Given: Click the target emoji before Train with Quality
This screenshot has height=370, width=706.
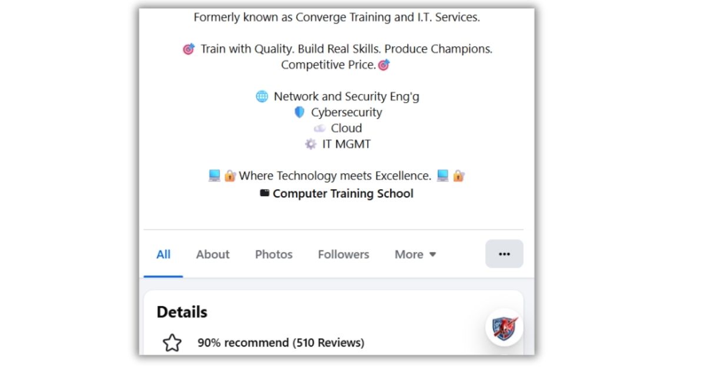Looking at the screenshot, I should click(x=188, y=49).
